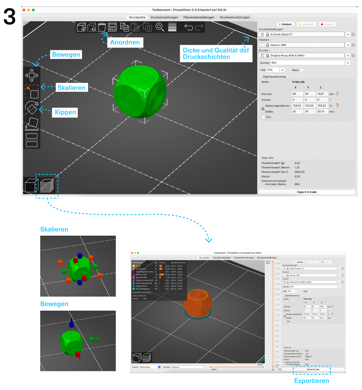Click orange reset scale arrow in upper window
Image resolution: width=362 pixels, height=390 pixels.
click(x=337, y=105)
